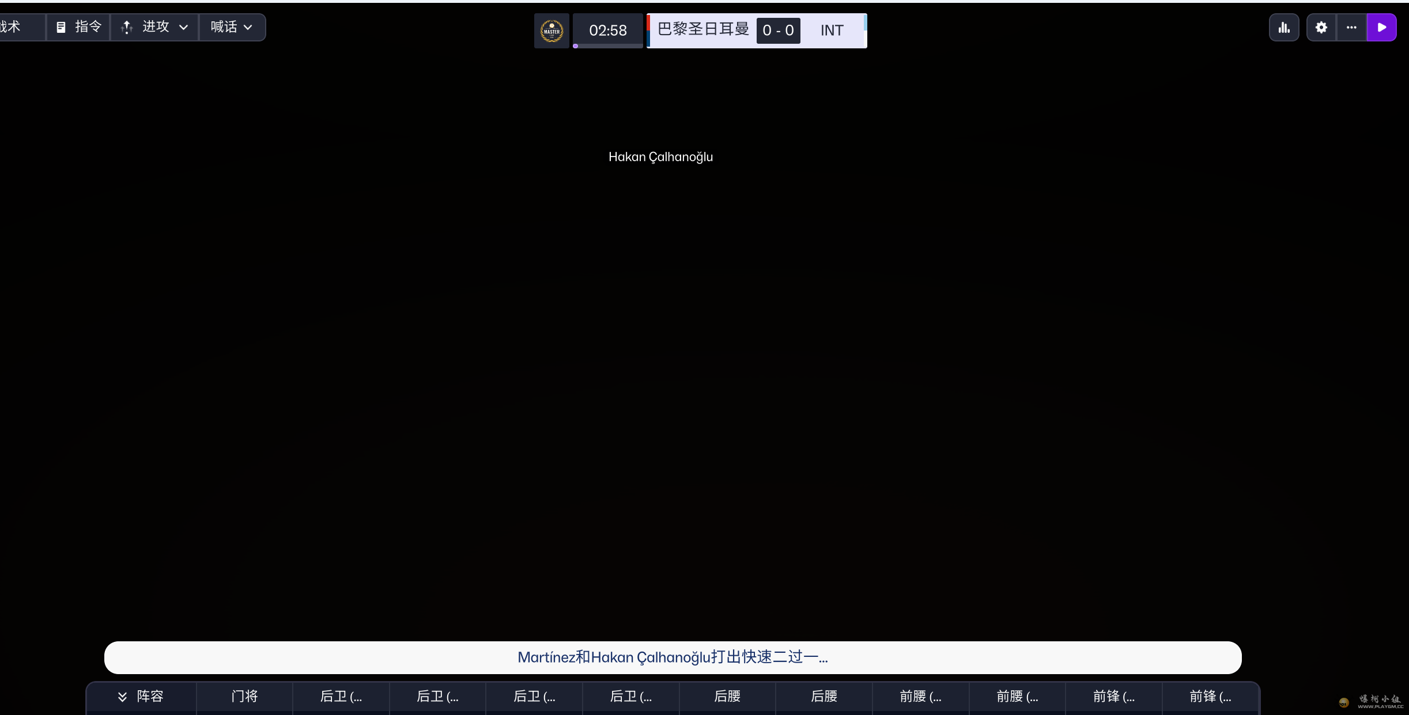Image resolution: width=1409 pixels, height=715 pixels.
Task: Open the match statistics bar chart icon
Action: point(1284,28)
